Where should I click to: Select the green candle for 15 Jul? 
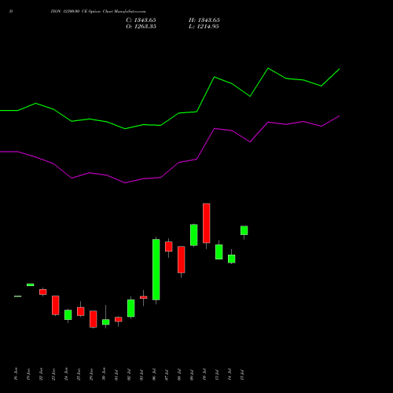click(x=244, y=230)
